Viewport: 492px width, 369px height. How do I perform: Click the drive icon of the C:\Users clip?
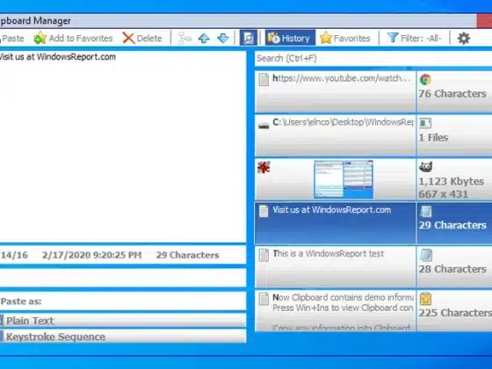tap(264, 126)
